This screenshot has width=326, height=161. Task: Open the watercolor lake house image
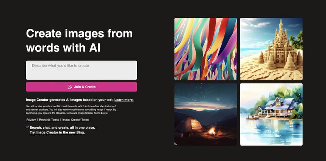[x=271, y=114]
